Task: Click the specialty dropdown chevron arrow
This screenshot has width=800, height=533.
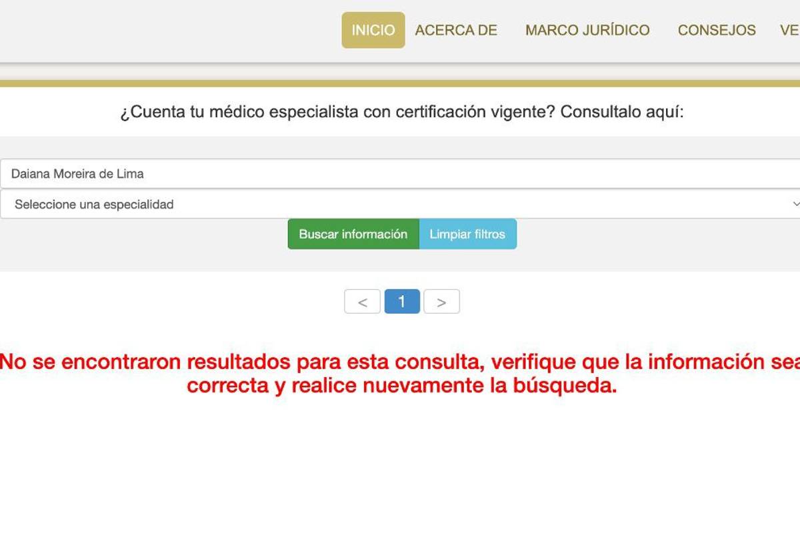Action: tap(794, 204)
